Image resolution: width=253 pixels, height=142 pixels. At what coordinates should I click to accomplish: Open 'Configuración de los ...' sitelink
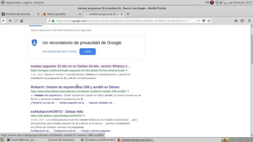[x=66, y=131]
